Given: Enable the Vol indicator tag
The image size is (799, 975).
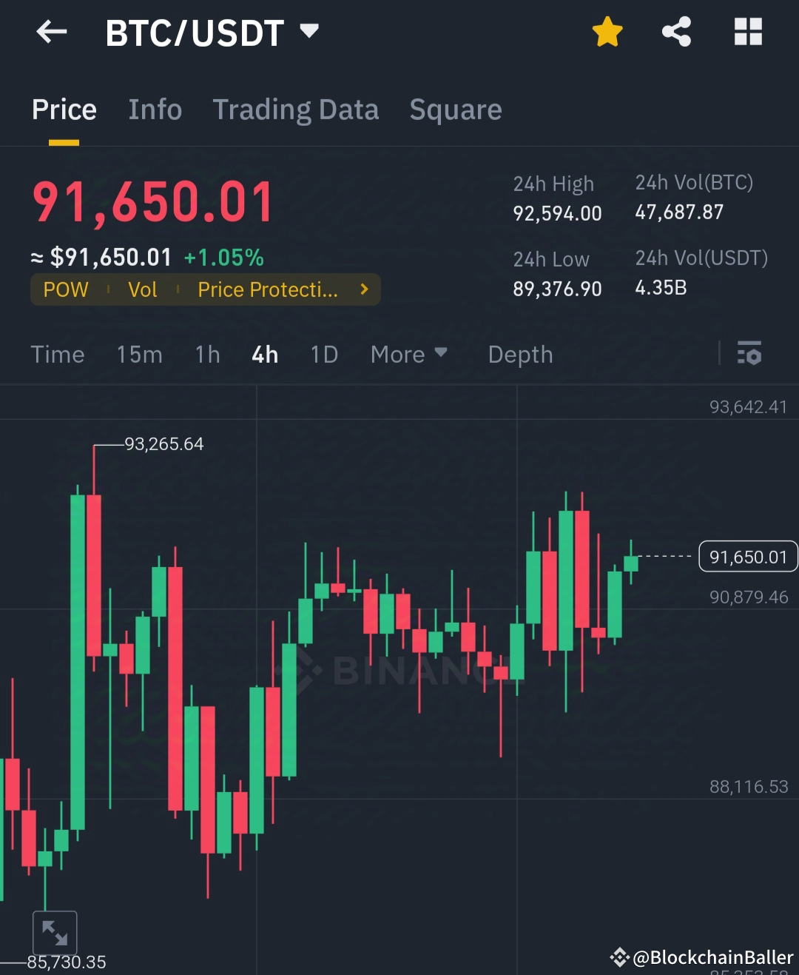Looking at the screenshot, I should pyautogui.click(x=142, y=289).
